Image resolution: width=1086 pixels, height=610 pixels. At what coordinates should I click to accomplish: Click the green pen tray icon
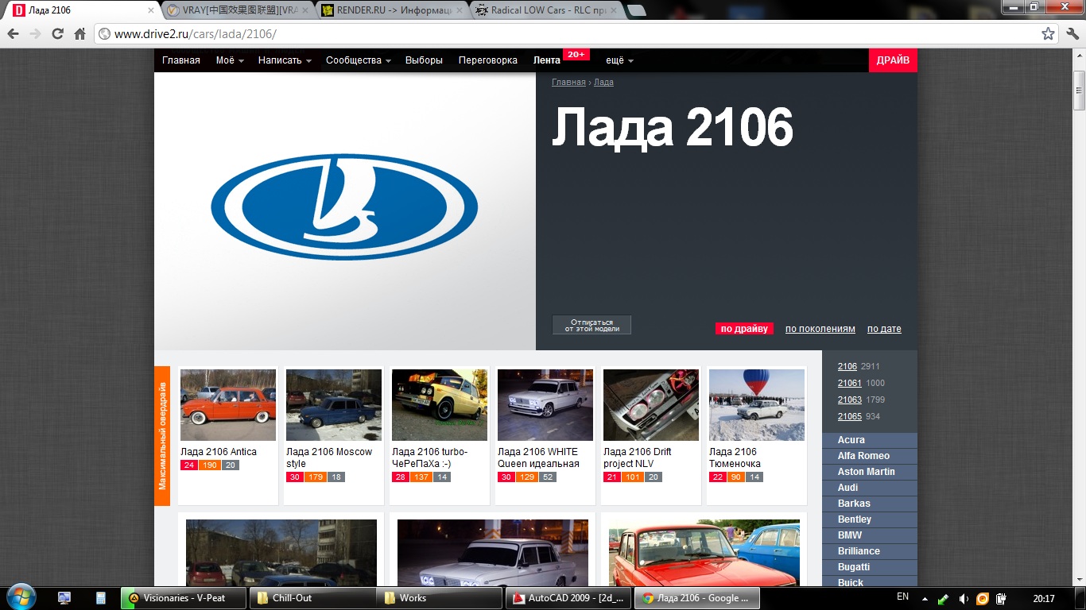pyautogui.click(x=944, y=599)
